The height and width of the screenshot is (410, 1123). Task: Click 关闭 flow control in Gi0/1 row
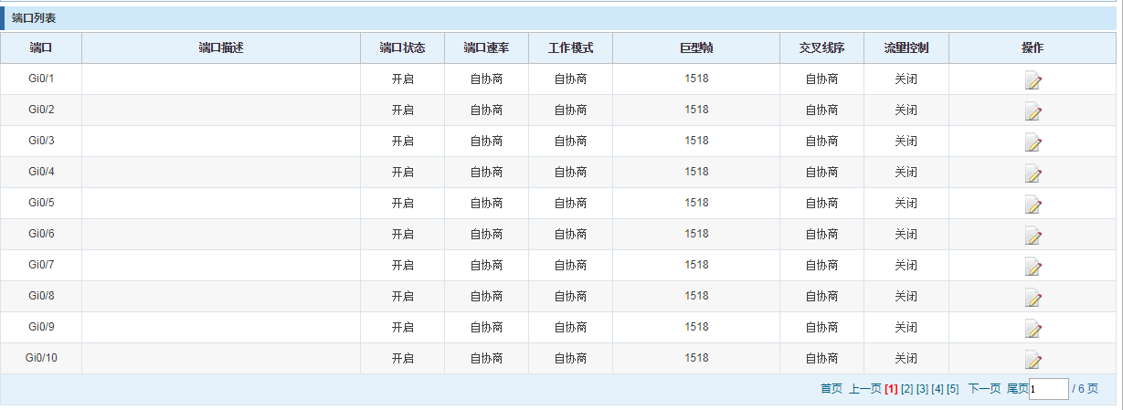(906, 79)
